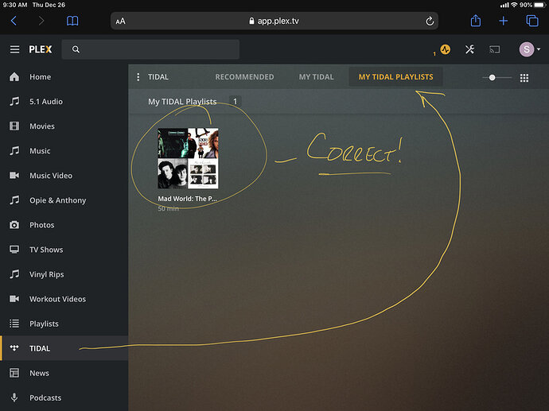Click the Photos camera icon

pyautogui.click(x=14, y=224)
